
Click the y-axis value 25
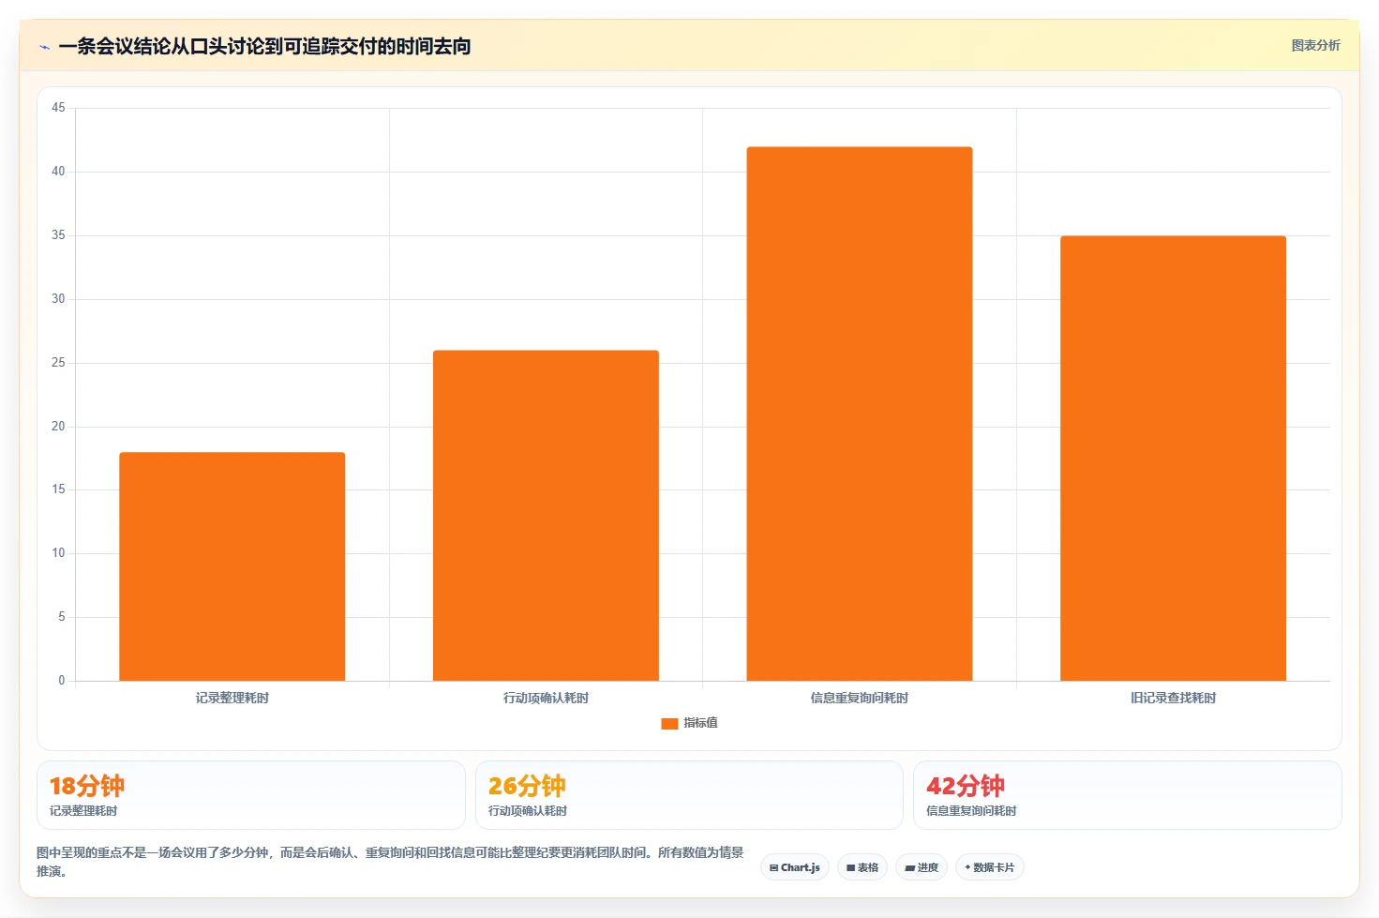(x=58, y=363)
